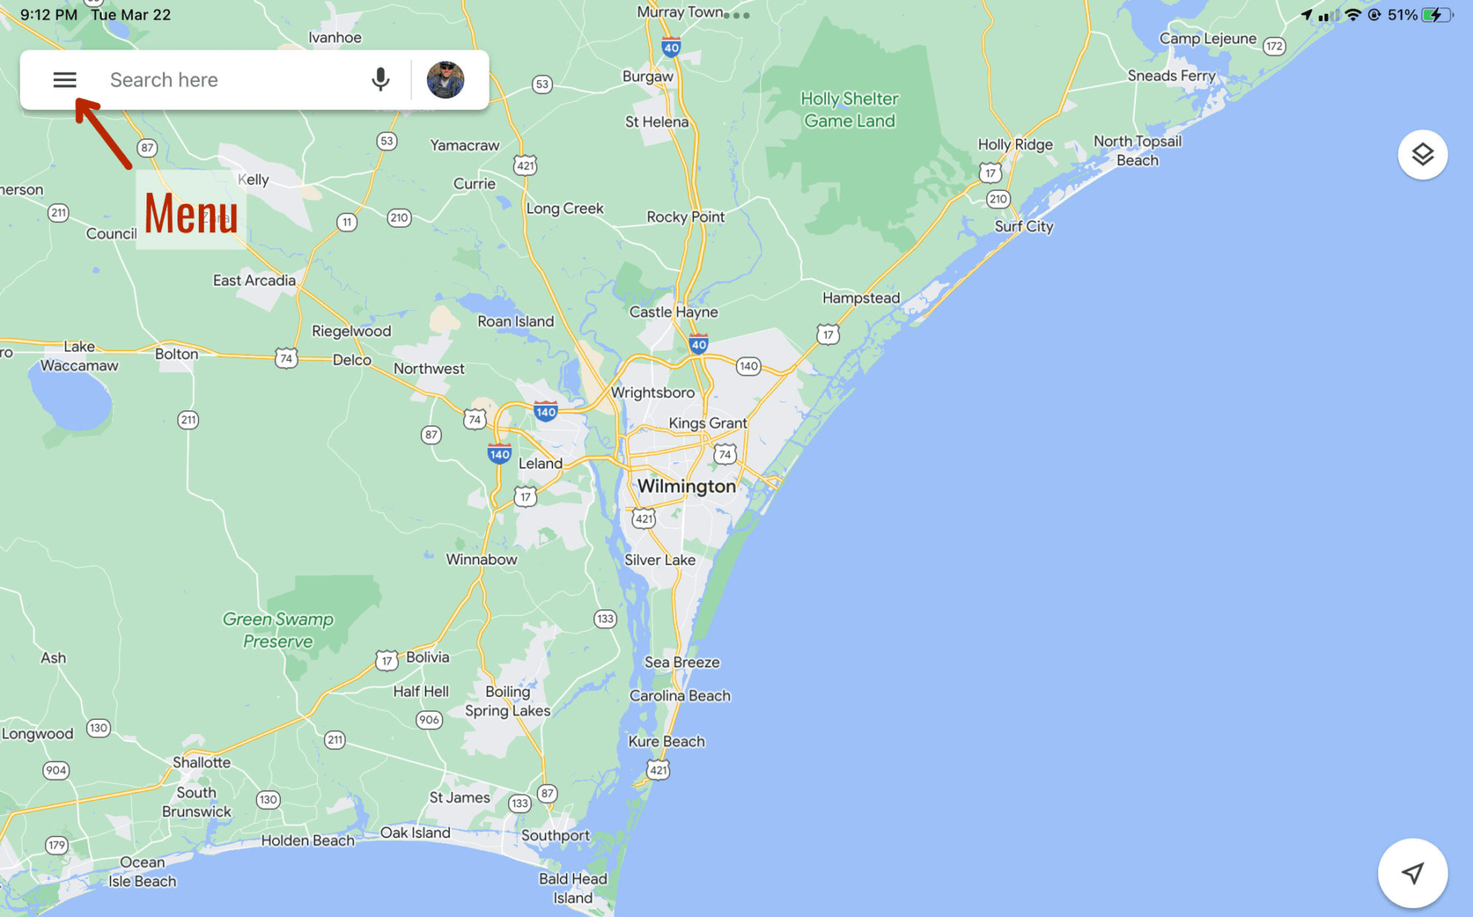This screenshot has width=1473, height=917.
Task: Tap the Route 133 marker near Sea Breeze
Action: point(605,618)
